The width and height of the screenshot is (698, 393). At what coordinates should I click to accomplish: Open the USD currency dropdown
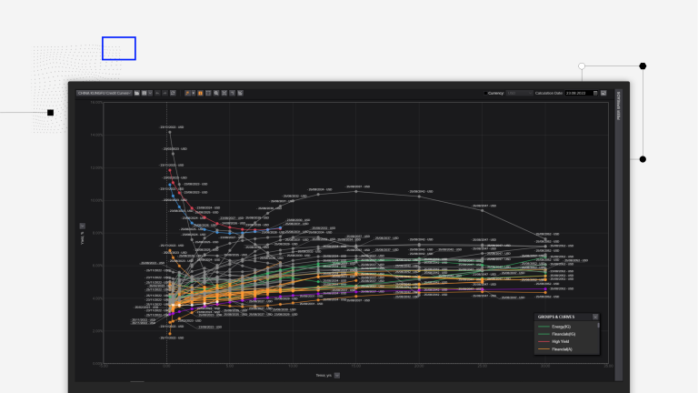click(x=519, y=93)
